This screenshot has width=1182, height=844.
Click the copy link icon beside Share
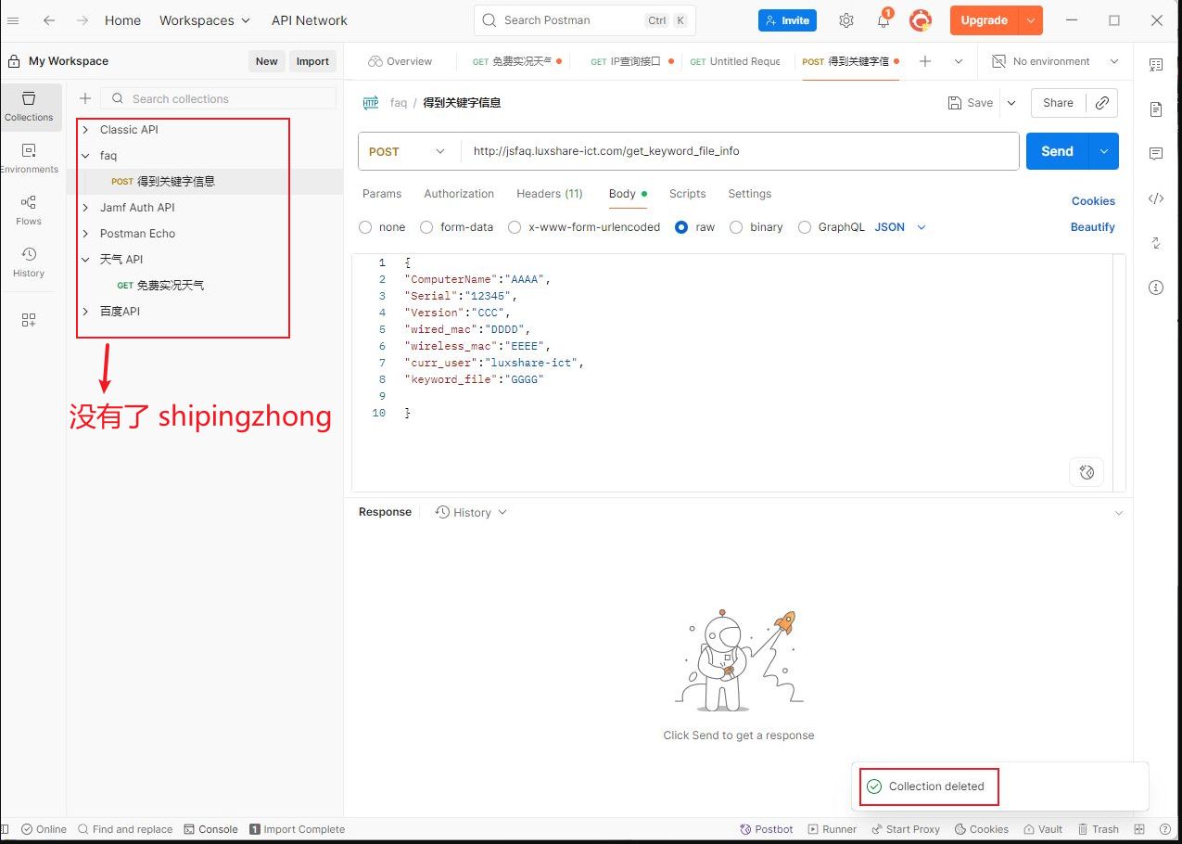click(x=1101, y=103)
